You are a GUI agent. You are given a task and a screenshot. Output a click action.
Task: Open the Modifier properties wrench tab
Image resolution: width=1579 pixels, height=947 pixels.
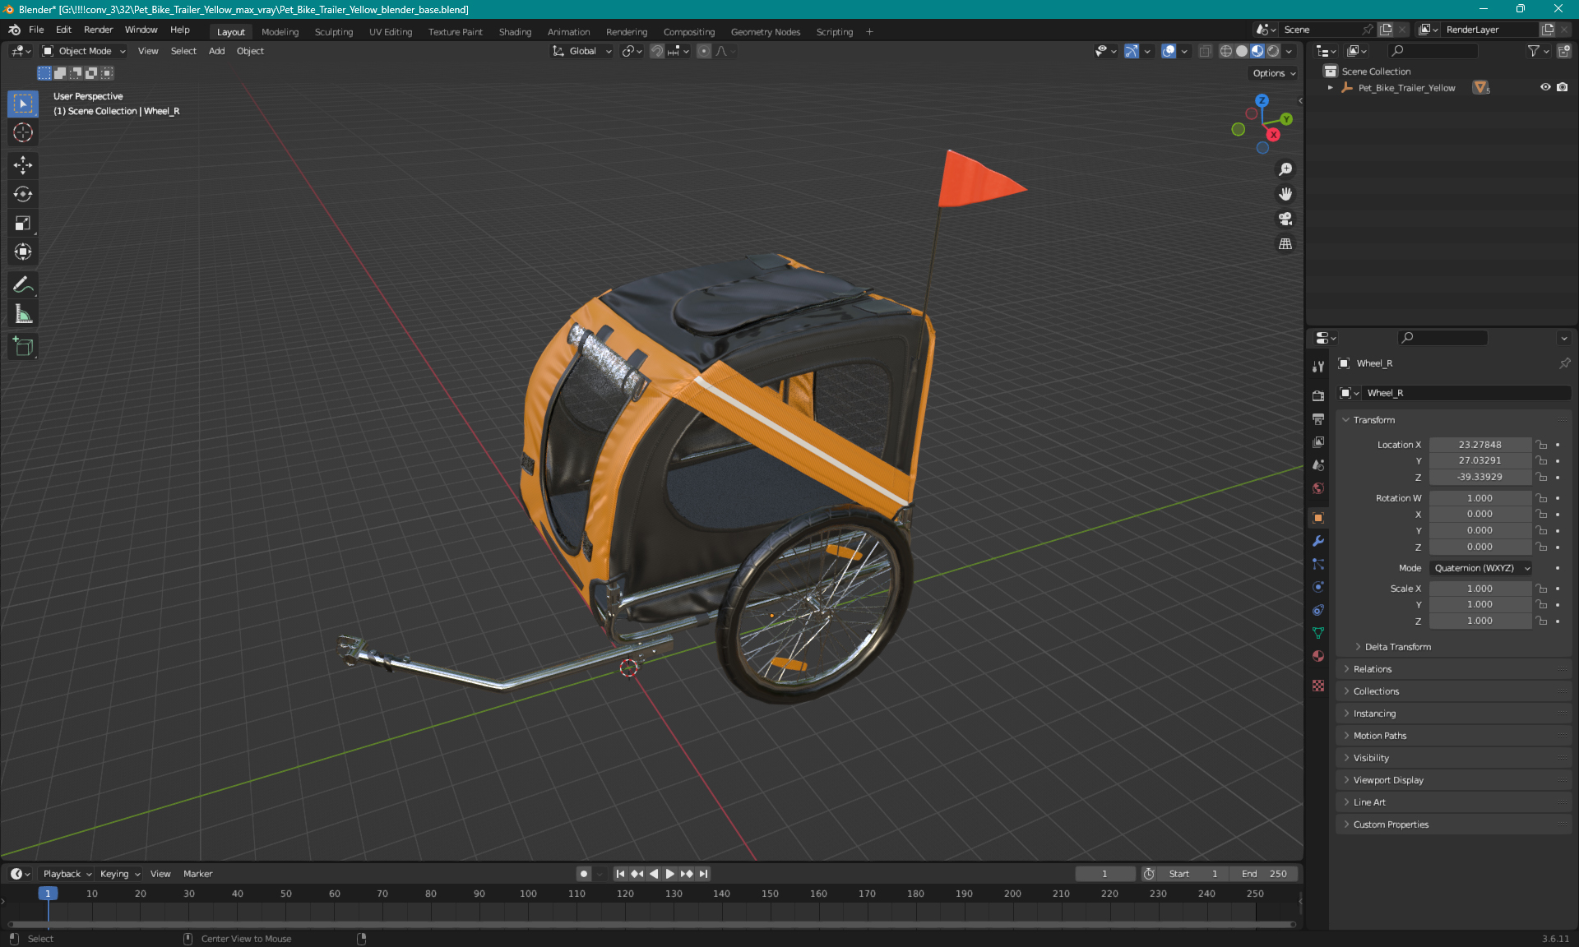[1318, 541]
